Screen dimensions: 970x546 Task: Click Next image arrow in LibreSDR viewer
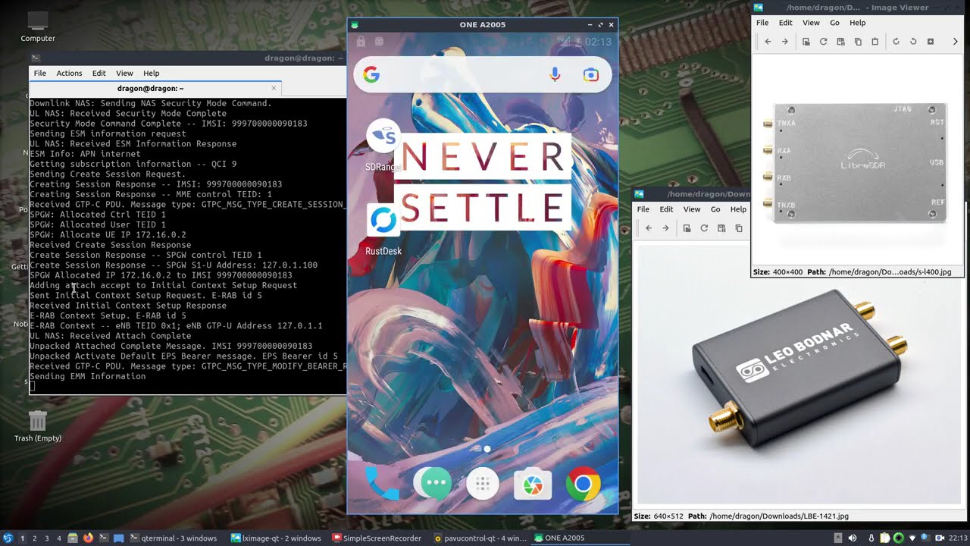click(x=785, y=42)
